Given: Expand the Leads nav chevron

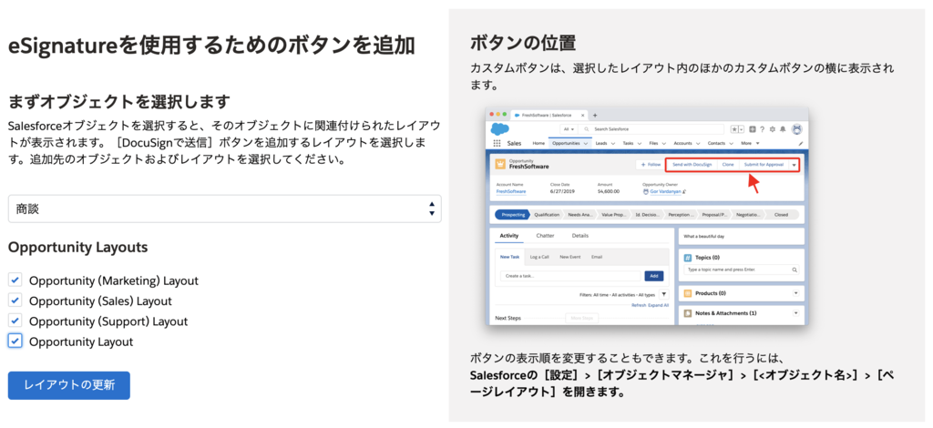Looking at the screenshot, I should click(613, 144).
